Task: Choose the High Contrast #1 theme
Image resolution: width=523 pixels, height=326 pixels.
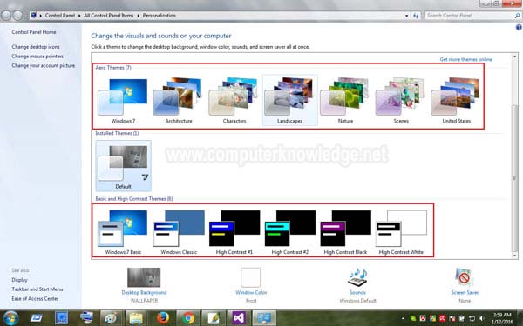Action: tap(234, 232)
